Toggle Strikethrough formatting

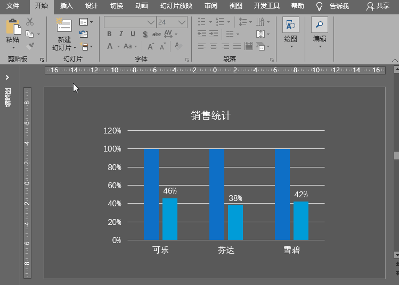tap(157, 34)
